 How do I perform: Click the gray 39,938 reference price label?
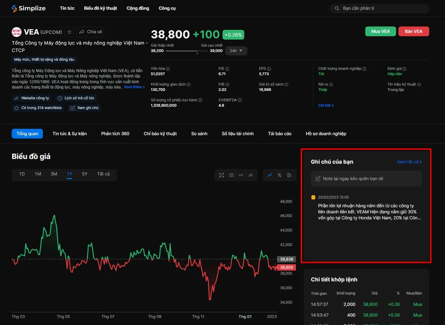(x=287, y=259)
